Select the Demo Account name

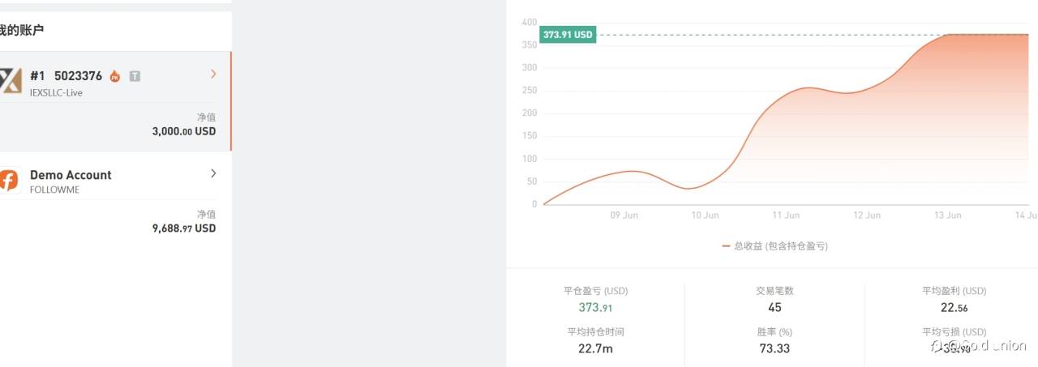(x=71, y=175)
